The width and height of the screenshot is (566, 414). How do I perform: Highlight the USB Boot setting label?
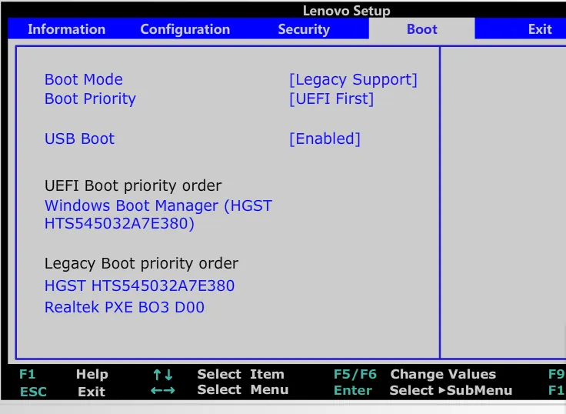pyautogui.click(x=79, y=139)
